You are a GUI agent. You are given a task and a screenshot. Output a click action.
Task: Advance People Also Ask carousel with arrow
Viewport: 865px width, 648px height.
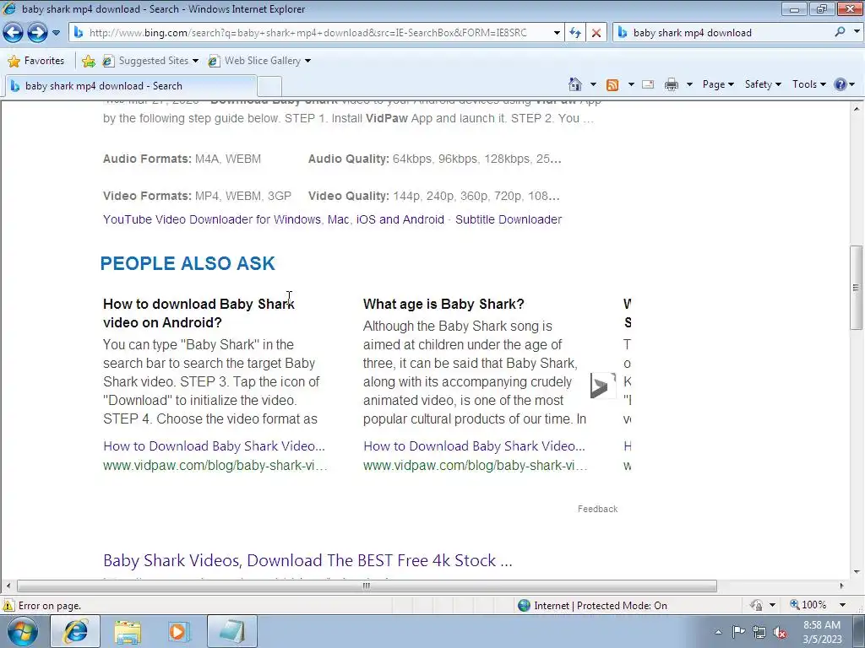point(601,385)
